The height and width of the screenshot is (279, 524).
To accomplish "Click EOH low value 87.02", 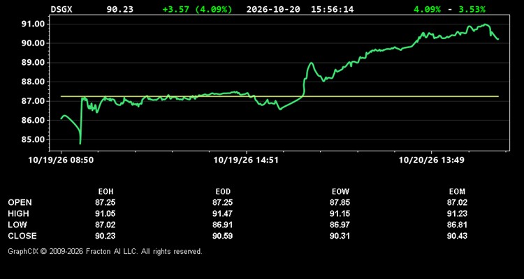I will coord(105,225).
